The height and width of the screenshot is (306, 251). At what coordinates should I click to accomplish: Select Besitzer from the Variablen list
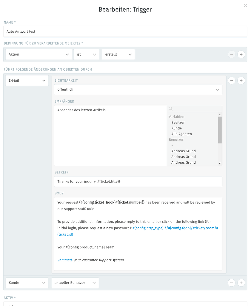coord(178,122)
